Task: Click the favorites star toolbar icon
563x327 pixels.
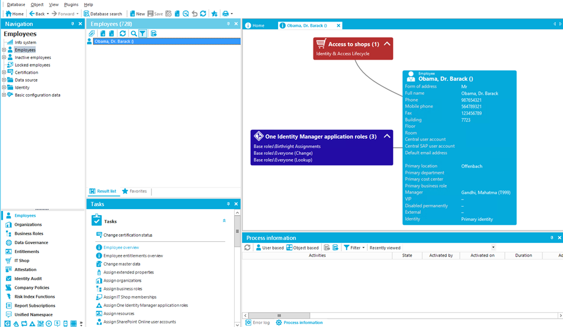Action: (214, 14)
